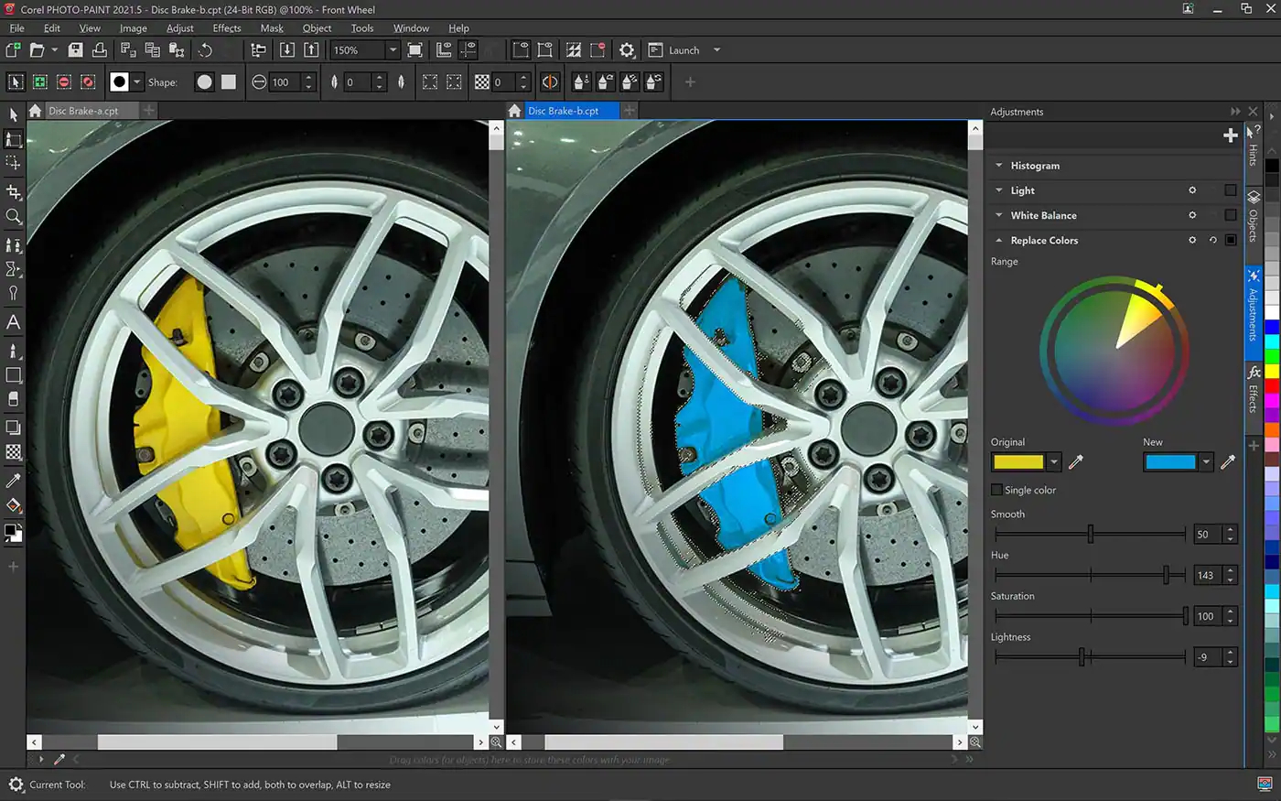The width and height of the screenshot is (1281, 801).
Task: Expand the Histogram section
Action: pos(998,166)
